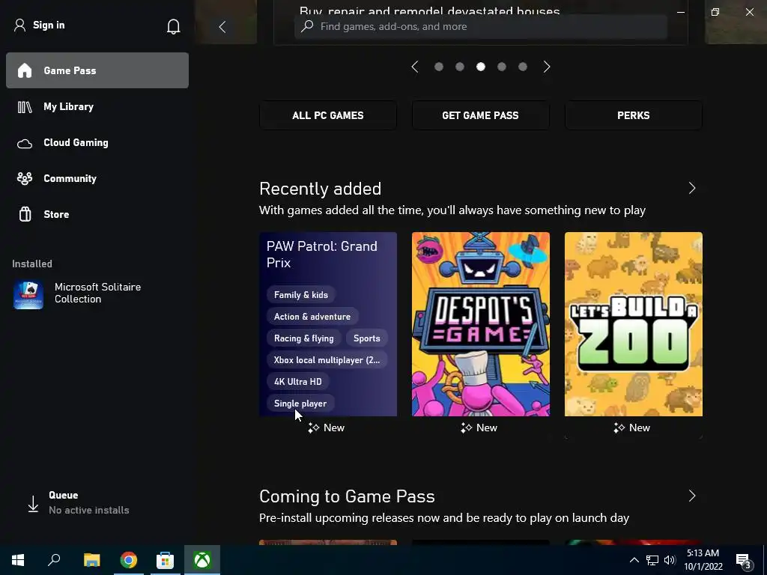Click the Queue download arrow icon
Viewport: 767px width, 575px height.
coord(33,504)
